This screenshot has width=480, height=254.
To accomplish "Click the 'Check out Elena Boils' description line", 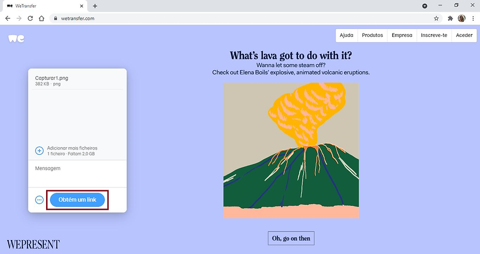I will click(x=291, y=73).
